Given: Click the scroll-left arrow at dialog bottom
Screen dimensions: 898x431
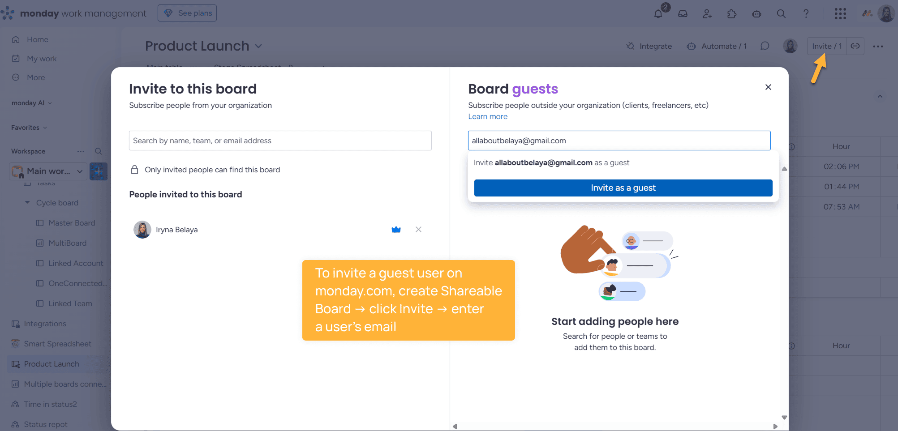Looking at the screenshot, I should coord(455,427).
